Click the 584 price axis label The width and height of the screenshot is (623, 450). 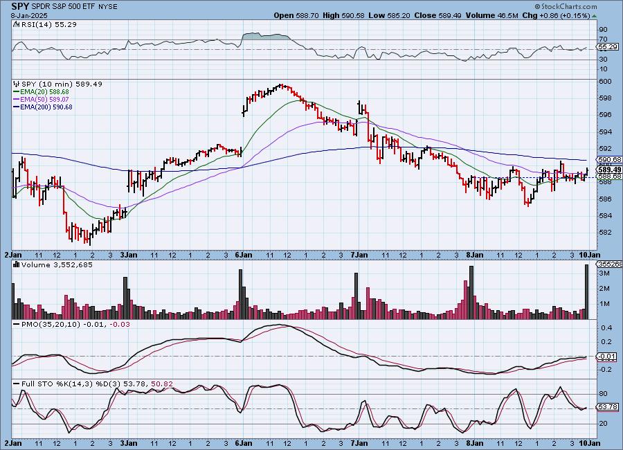[x=605, y=216]
